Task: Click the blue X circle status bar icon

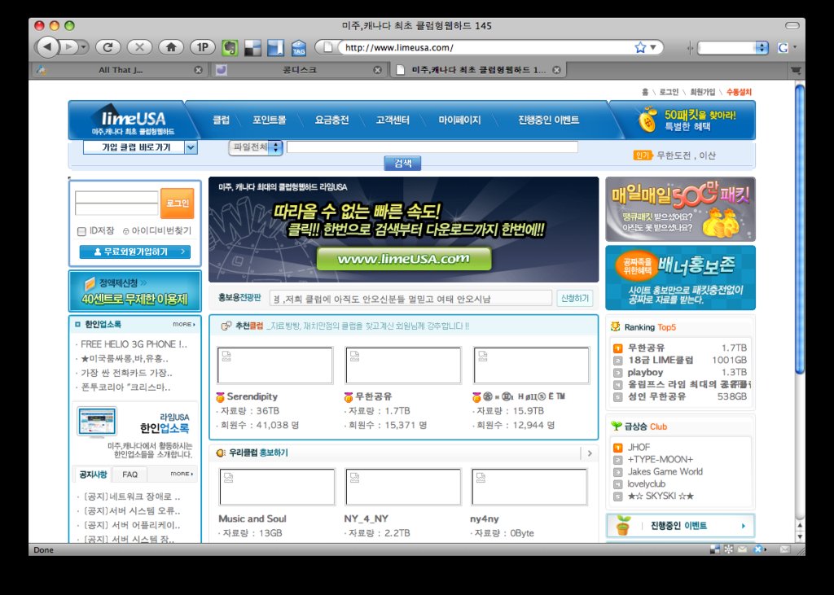Action: 758,549
